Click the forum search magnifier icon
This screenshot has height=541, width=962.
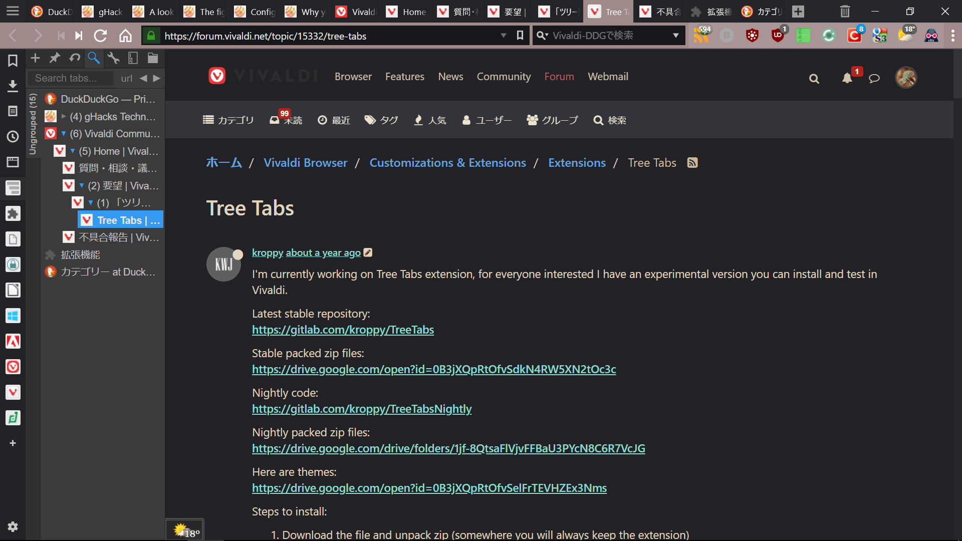click(814, 79)
